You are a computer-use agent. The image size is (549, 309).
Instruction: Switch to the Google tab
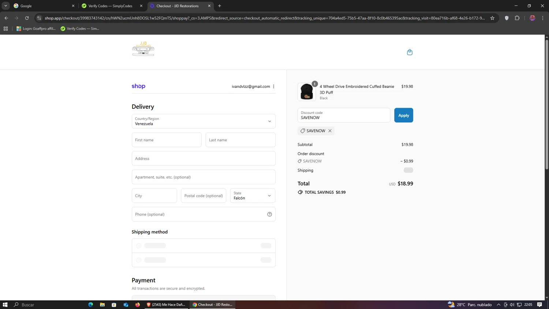pyautogui.click(x=43, y=6)
